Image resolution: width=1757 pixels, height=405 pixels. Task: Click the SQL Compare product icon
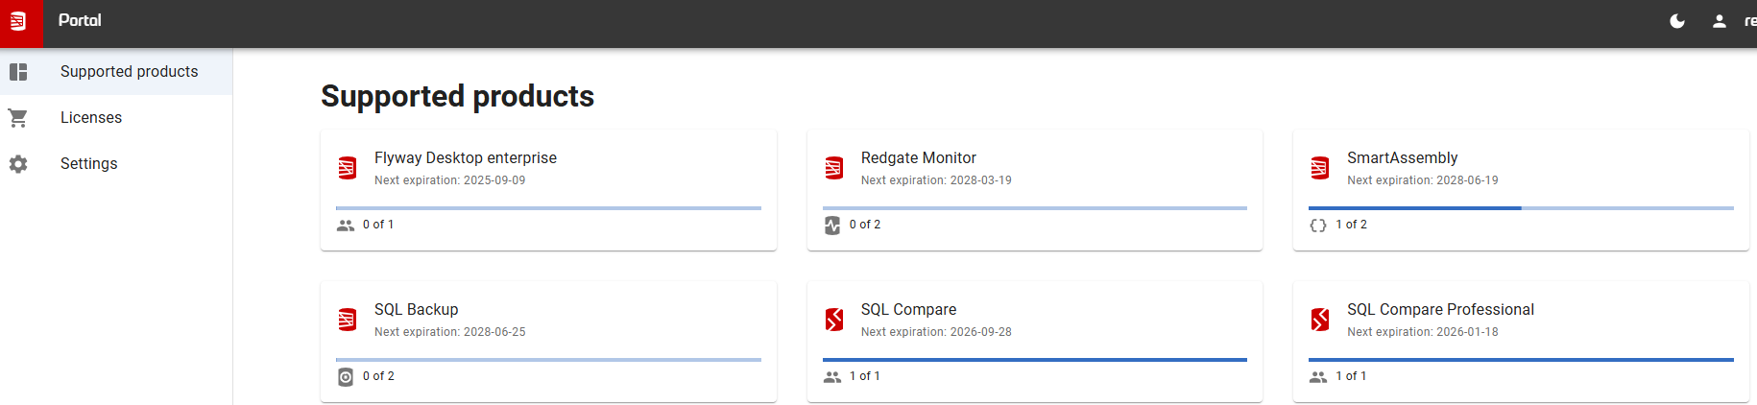834,320
